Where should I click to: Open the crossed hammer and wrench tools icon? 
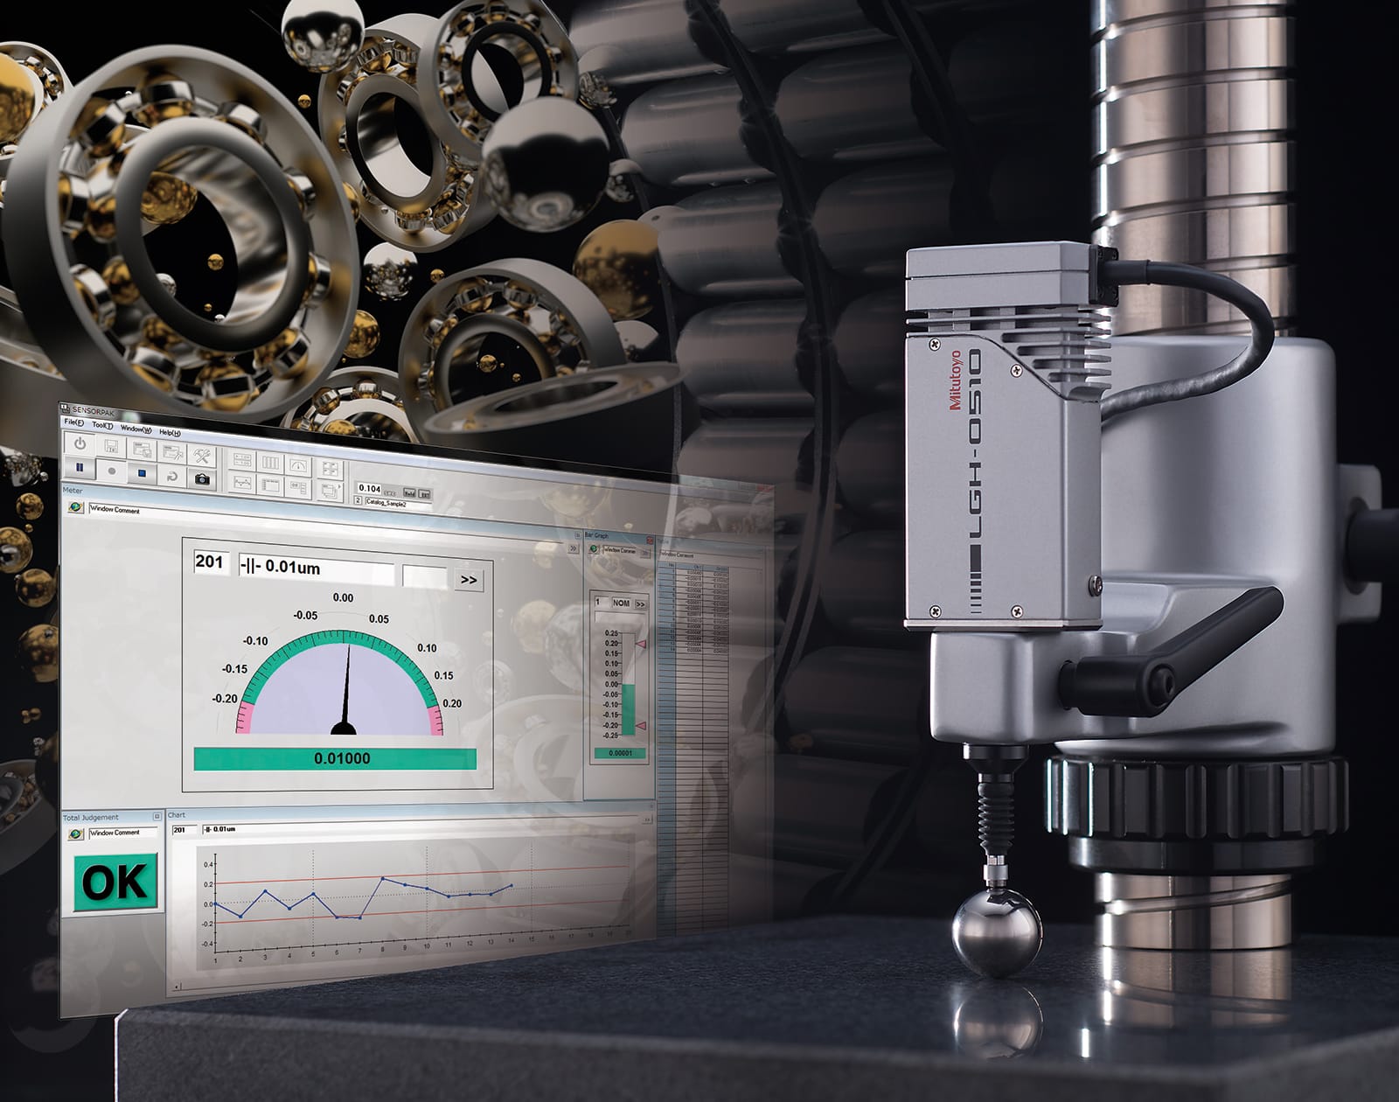[202, 455]
